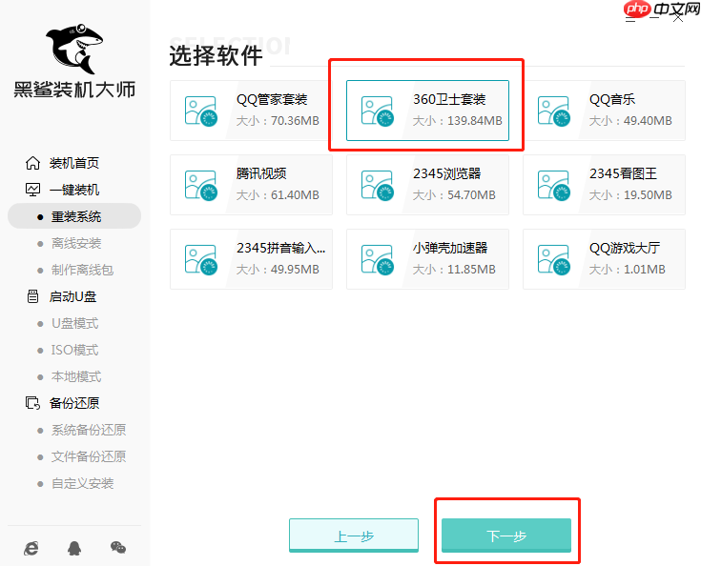The width and height of the screenshot is (701, 566).
Task: Click the 2345看图王 title text
Action: pos(623,173)
